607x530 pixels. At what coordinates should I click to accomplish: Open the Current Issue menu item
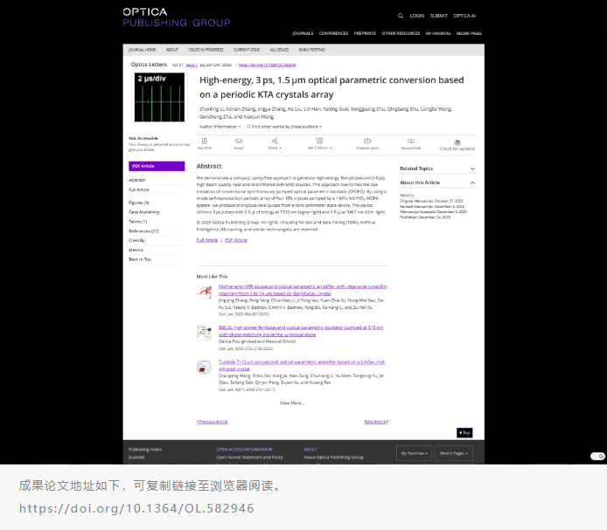[x=246, y=50]
